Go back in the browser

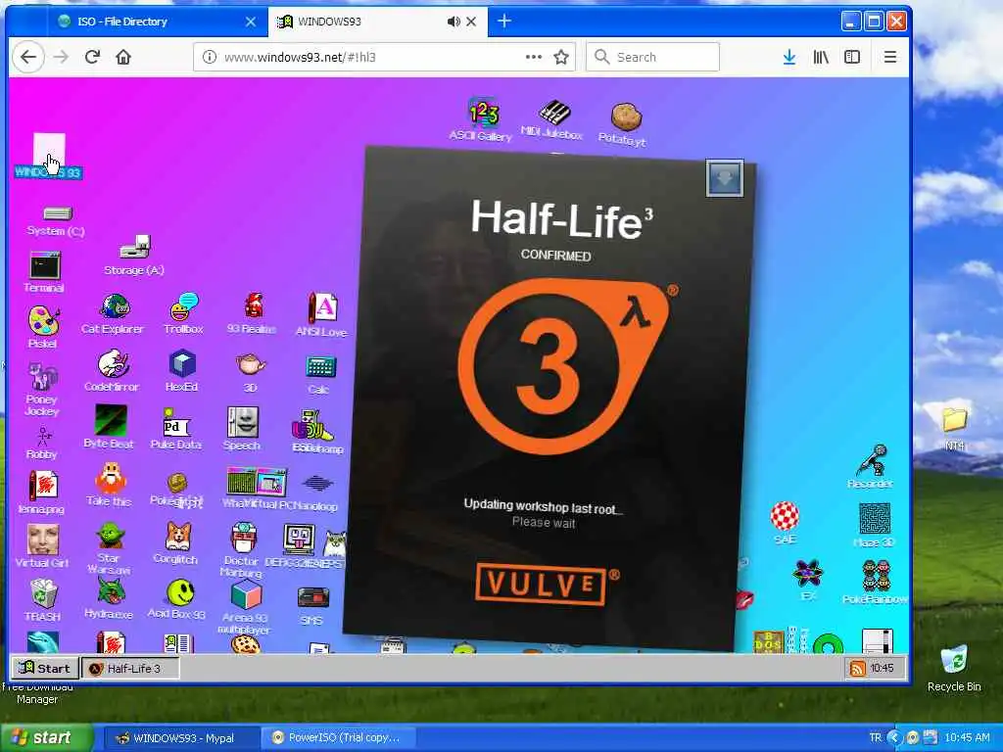click(28, 57)
